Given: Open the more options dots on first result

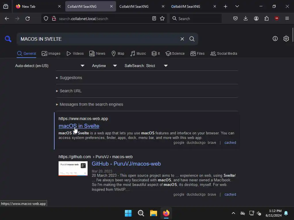Looking at the screenshot, I should (x=220, y=143).
